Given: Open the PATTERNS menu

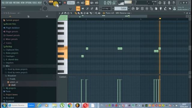Looking at the screenshot, I should coord(16,3).
